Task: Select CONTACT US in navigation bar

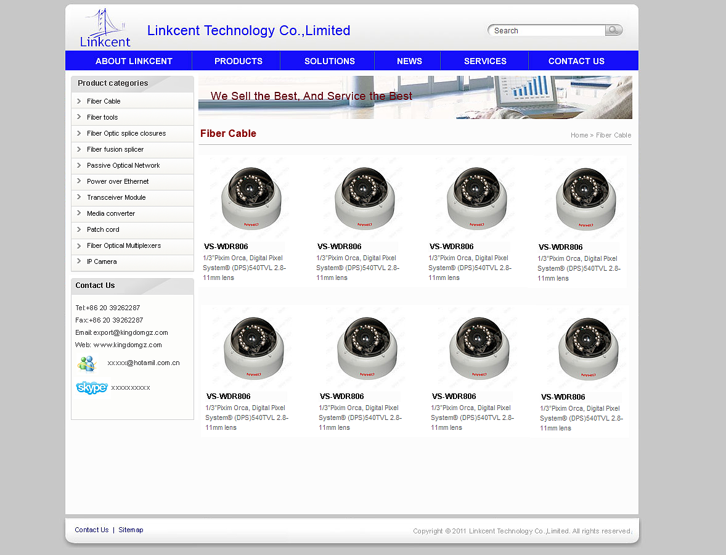Action: [576, 61]
